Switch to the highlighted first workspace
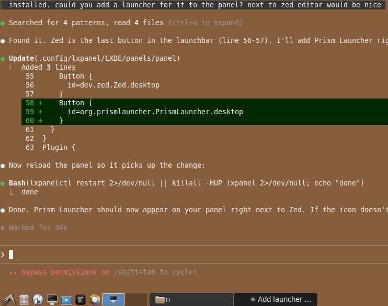Image resolution: width=388 pixels, height=306 pixels. (113, 300)
